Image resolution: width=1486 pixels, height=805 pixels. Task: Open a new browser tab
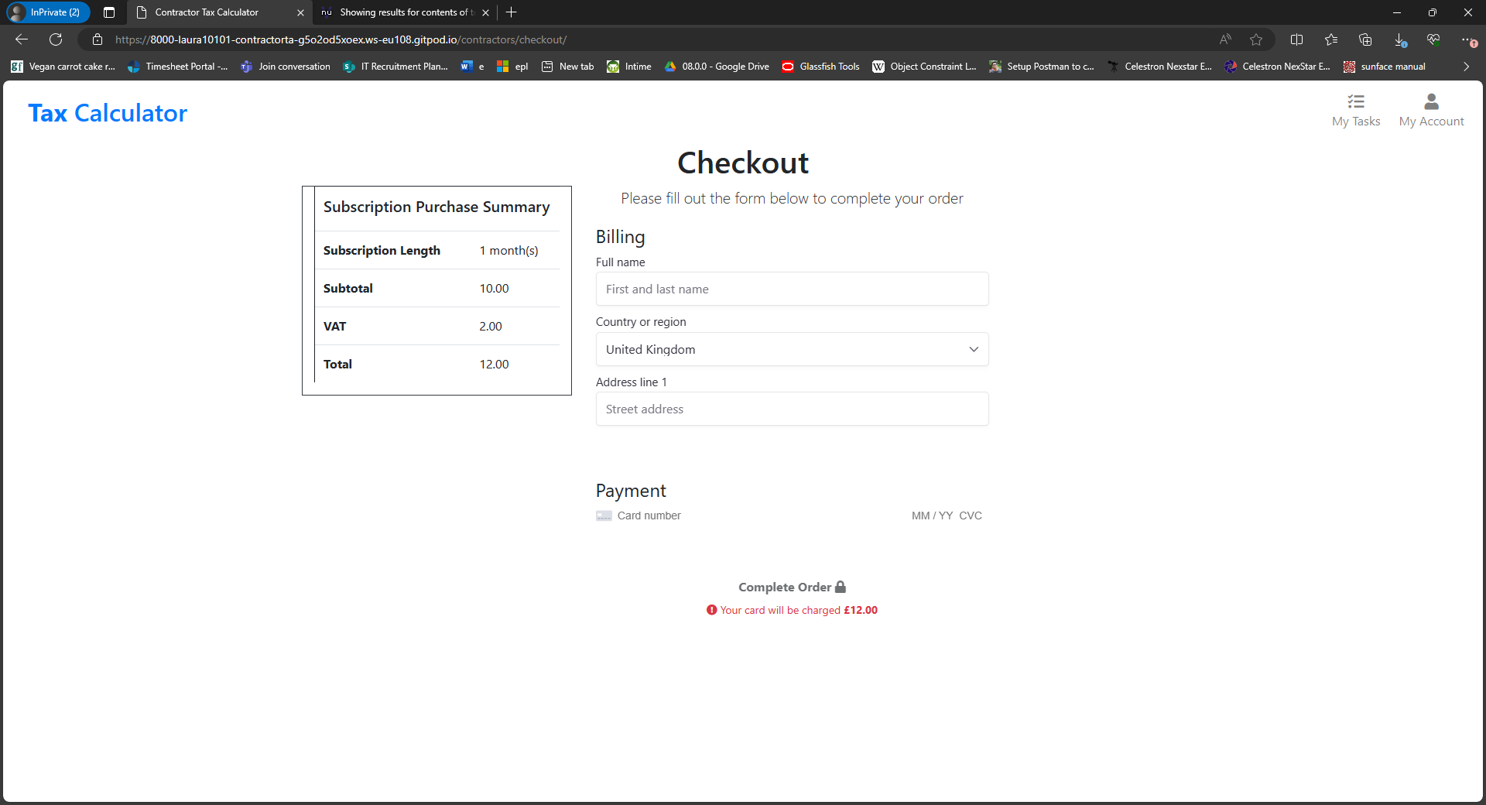tap(511, 12)
